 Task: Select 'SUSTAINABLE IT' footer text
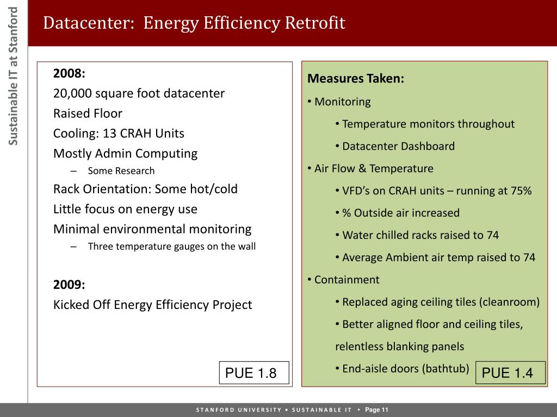click(321, 410)
